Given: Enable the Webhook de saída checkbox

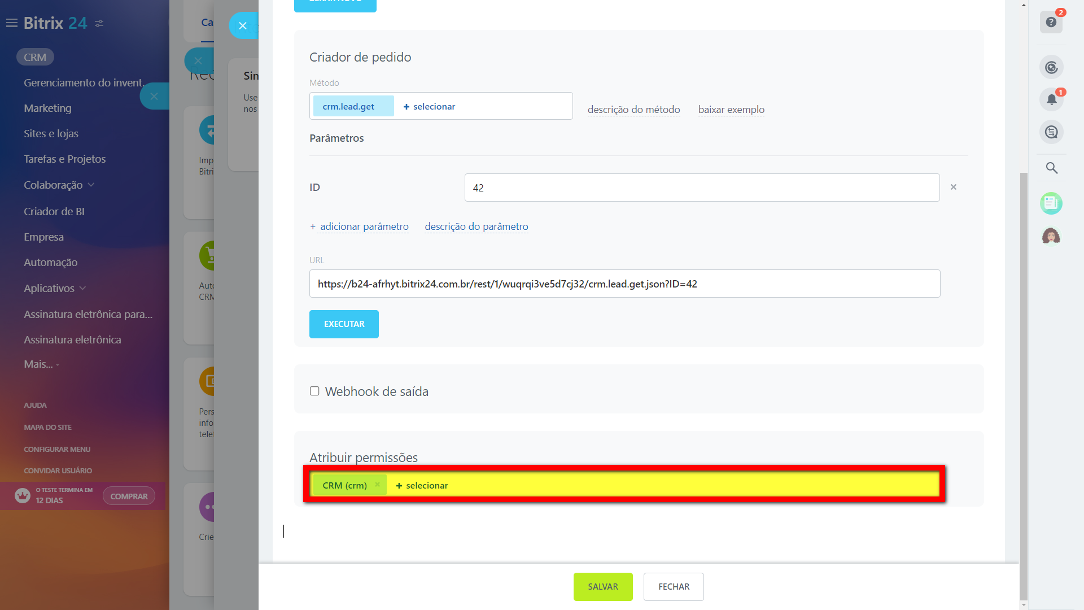Looking at the screenshot, I should coord(314,391).
